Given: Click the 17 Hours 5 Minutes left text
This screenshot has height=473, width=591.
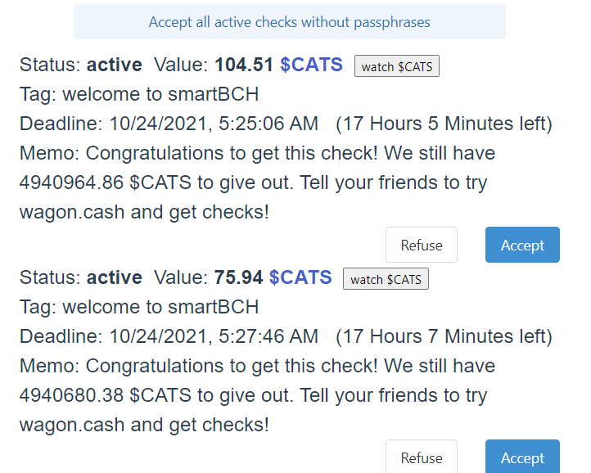Looking at the screenshot, I should pos(444,124).
